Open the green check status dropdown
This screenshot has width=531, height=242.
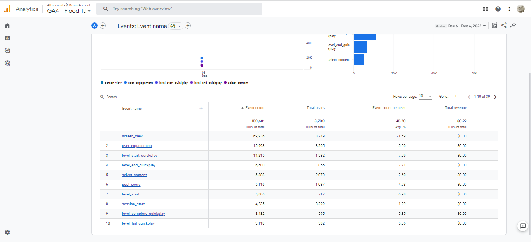(x=175, y=26)
